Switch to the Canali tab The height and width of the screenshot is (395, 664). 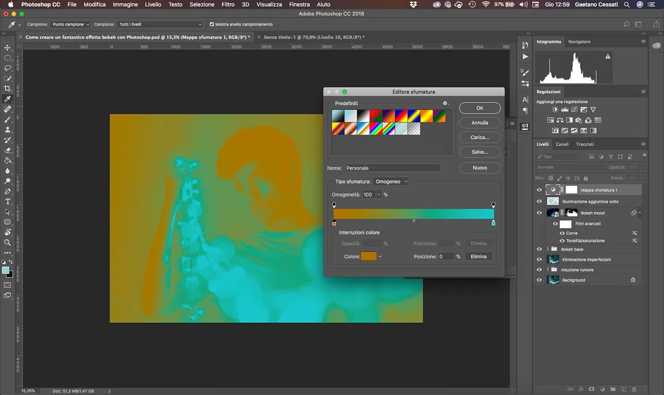pos(562,144)
